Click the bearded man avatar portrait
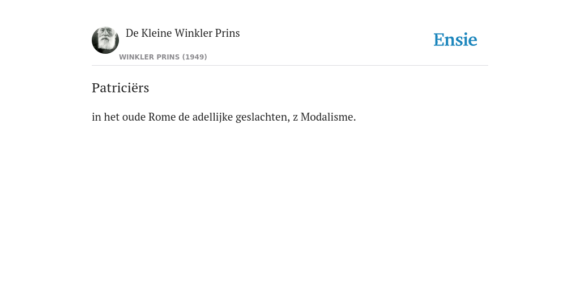This screenshot has height=290, width=580. click(x=105, y=40)
